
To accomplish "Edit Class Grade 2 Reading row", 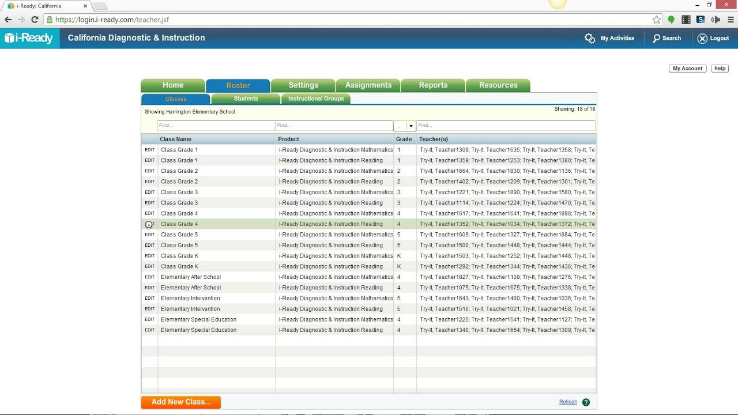I will (x=150, y=182).
